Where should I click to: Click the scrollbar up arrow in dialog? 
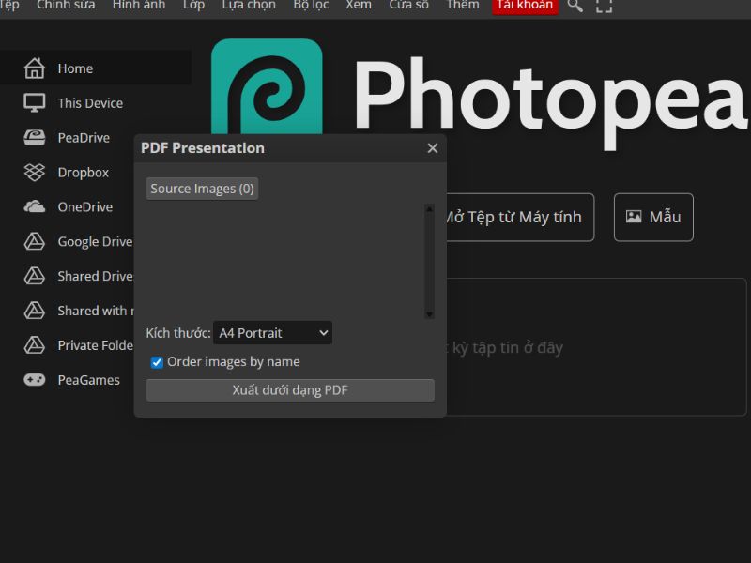(429, 208)
